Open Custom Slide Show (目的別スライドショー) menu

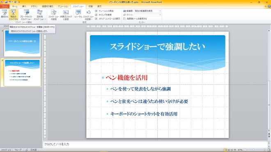click(40, 14)
